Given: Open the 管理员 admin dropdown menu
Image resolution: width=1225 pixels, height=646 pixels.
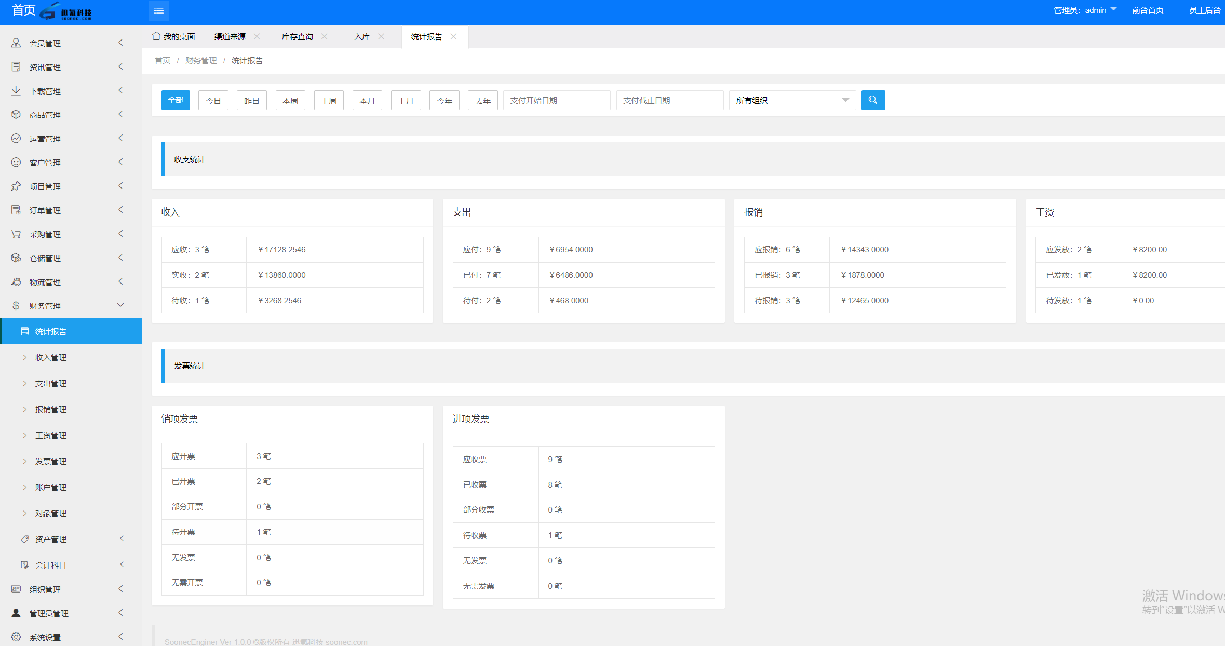Looking at the screenshot, I should click(x=1085, y=10).
